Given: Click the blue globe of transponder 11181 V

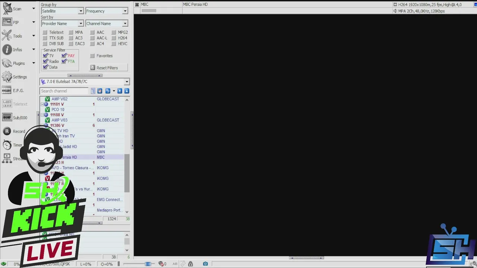Looking at the screenshot, I should pos(46,105).
